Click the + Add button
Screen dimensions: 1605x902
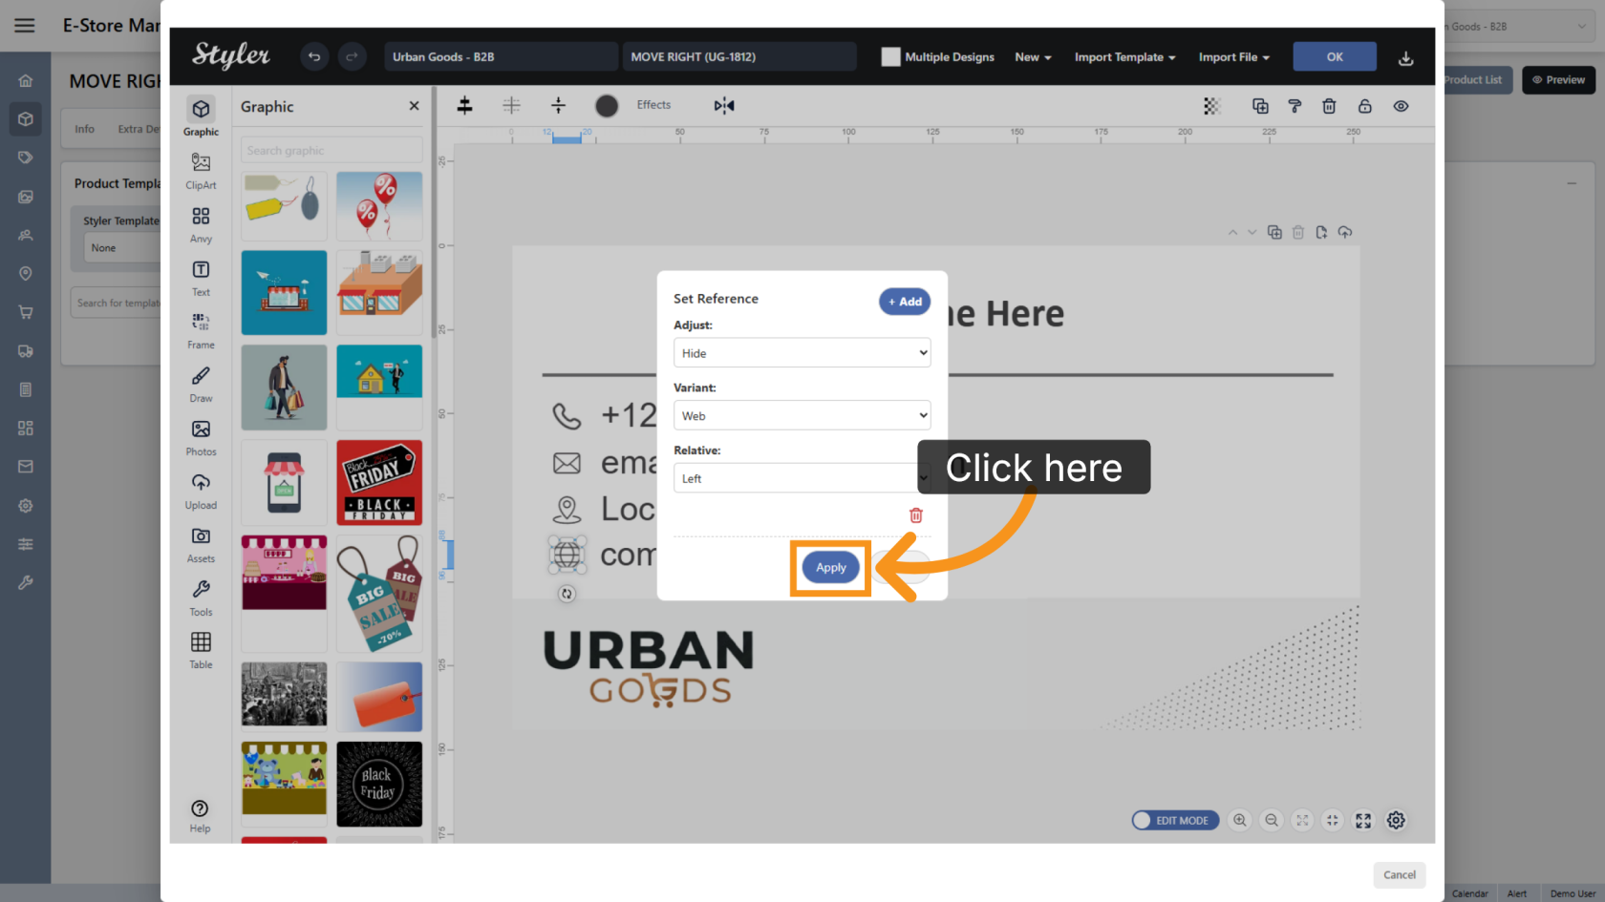pyautogui.click(x=905, y=302)
